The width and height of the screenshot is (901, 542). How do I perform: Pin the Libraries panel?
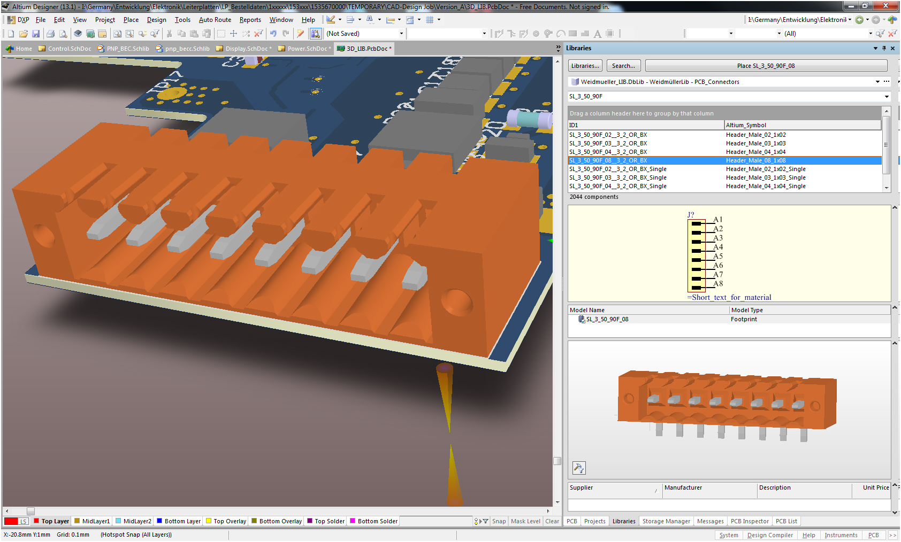[884, 48]
